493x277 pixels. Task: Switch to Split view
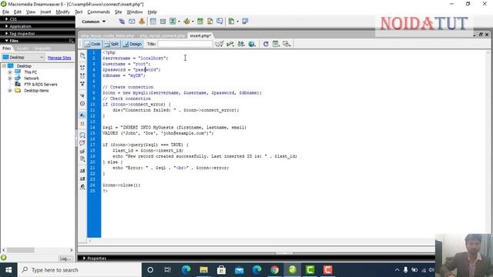(112, 44)
